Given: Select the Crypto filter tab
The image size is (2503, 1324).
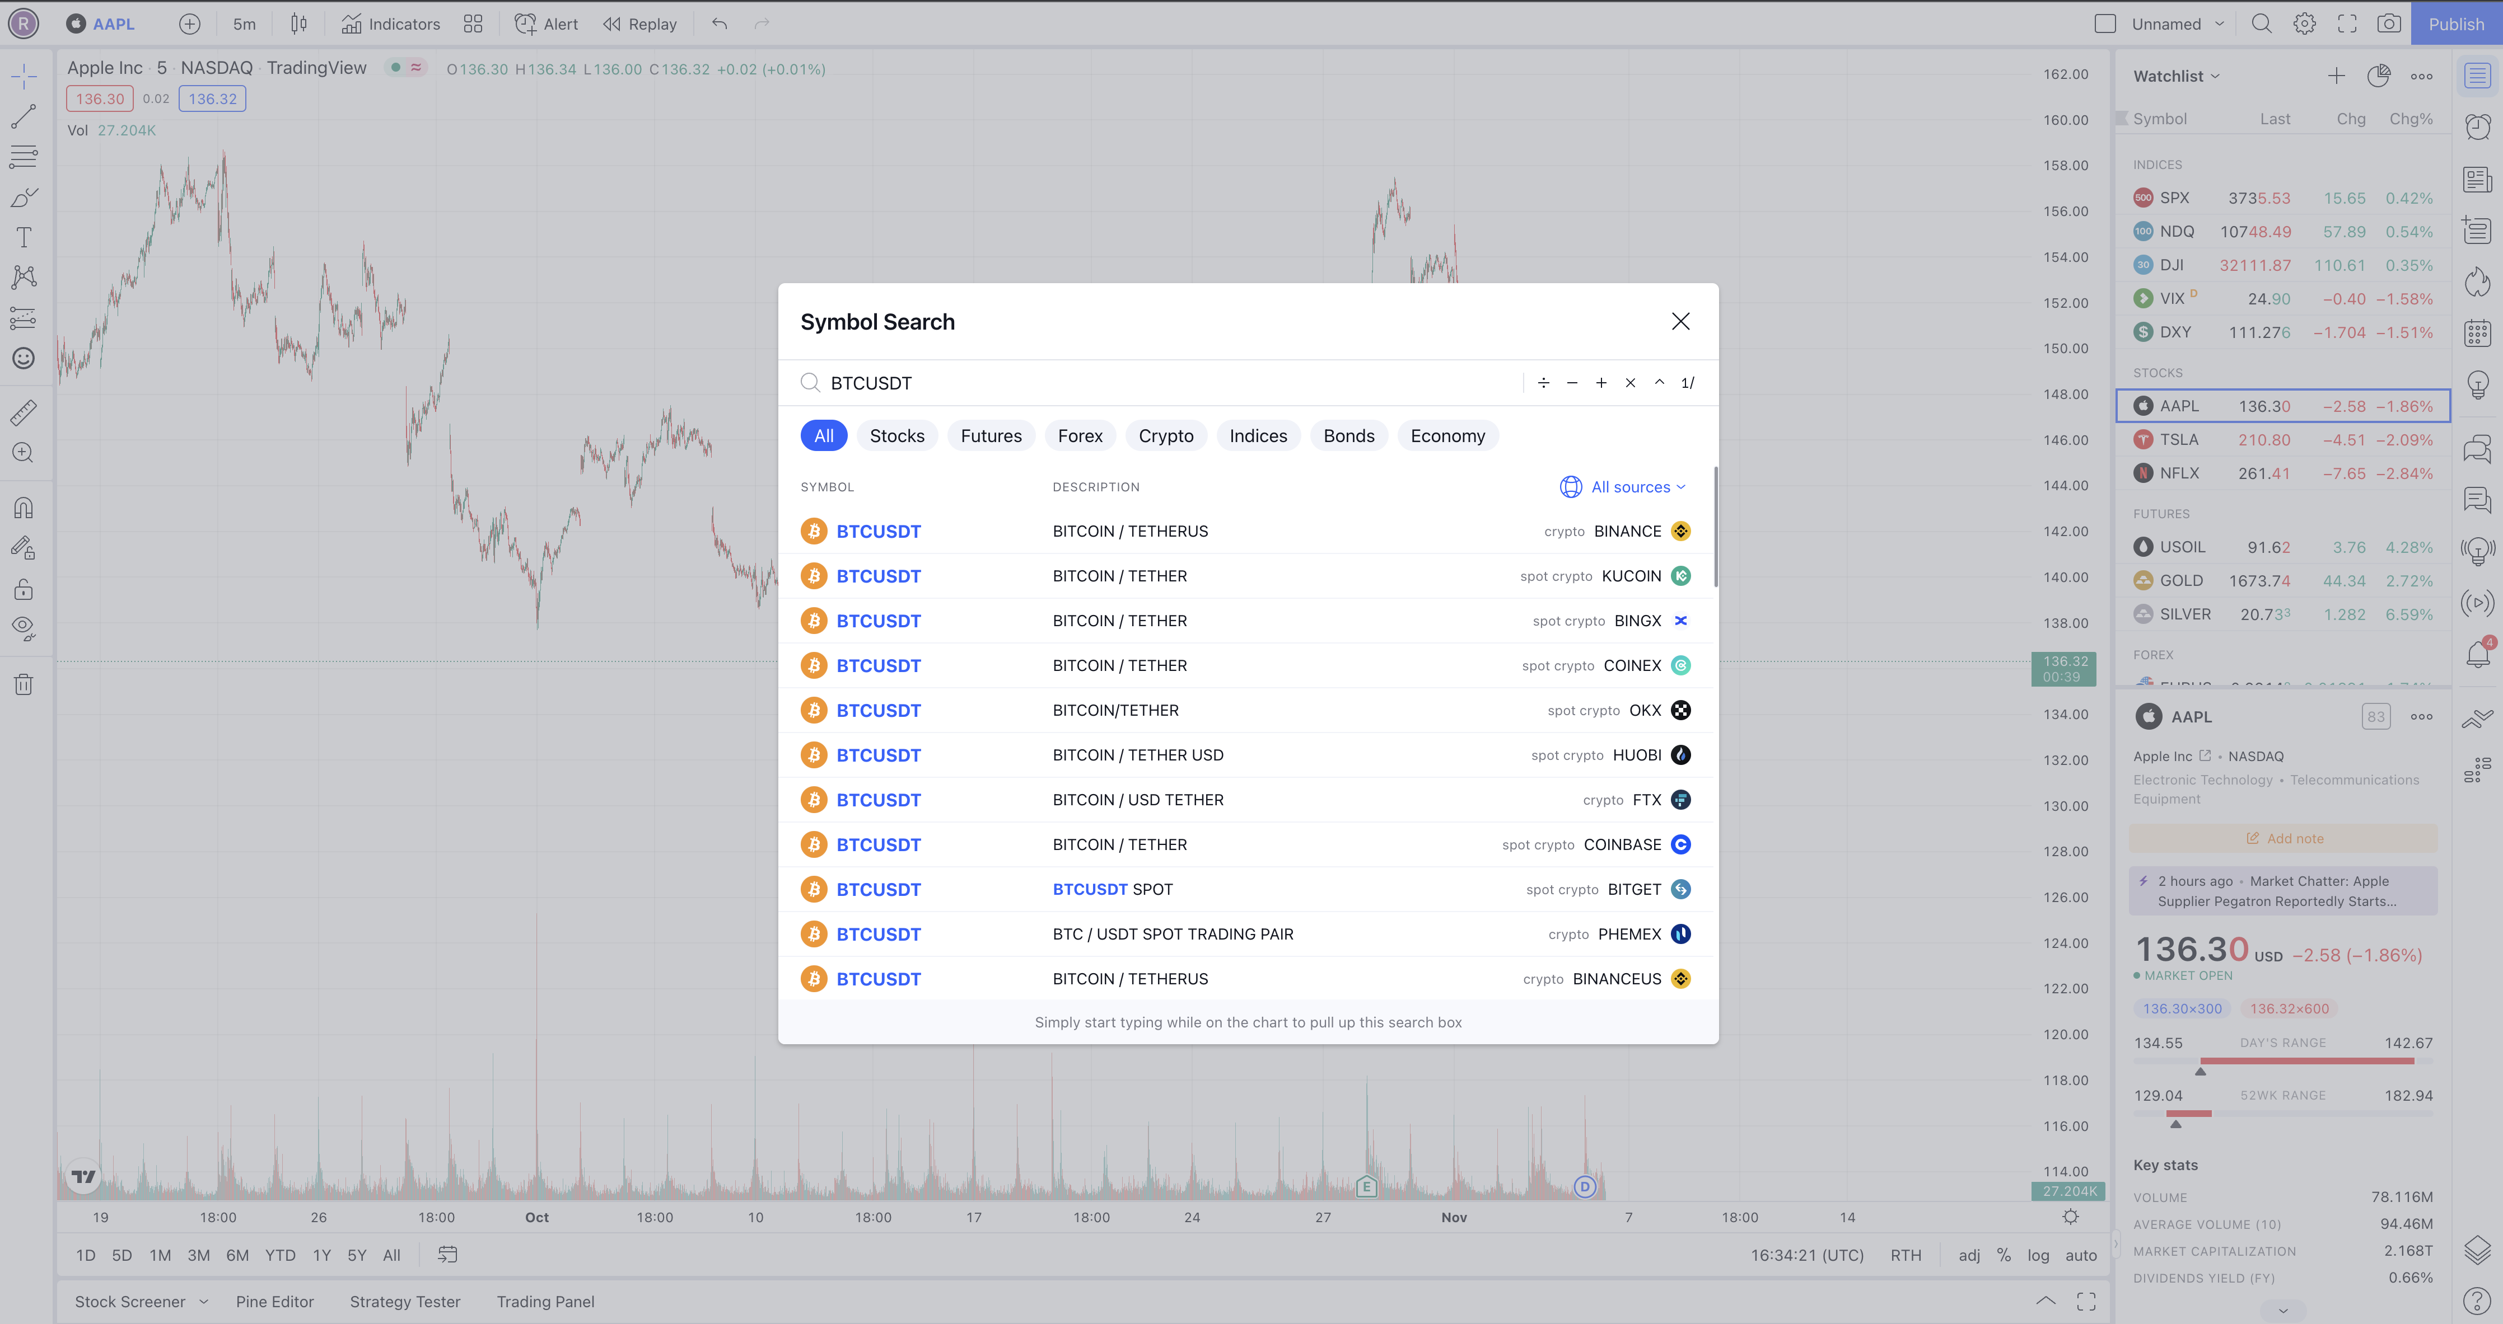Looking at the screenshot, I should click(1166, 436).
